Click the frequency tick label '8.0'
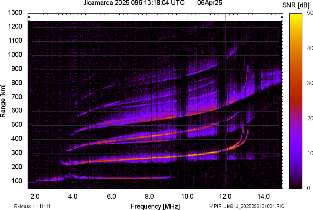The width and height of the screenshot is (313, 210). [x=149, y=197]
